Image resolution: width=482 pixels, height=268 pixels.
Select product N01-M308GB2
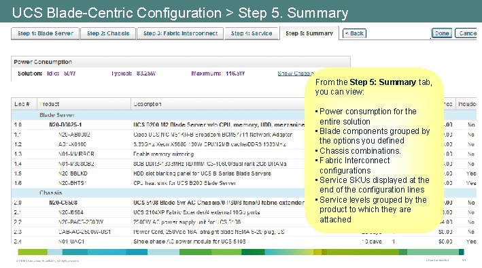(x=76, y=164)
